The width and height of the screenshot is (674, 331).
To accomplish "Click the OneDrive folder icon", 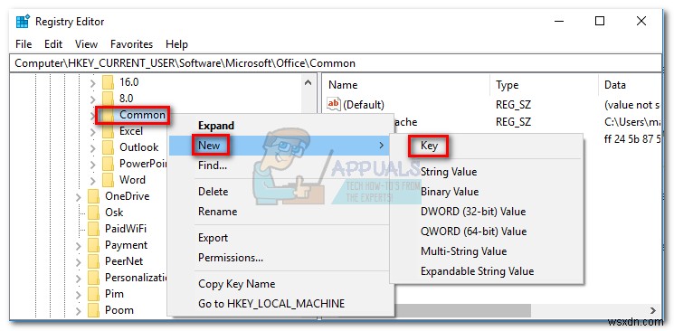I will [93, 196].
